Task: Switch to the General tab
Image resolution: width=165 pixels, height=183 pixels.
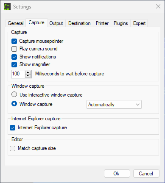Action: coord(16,23)
